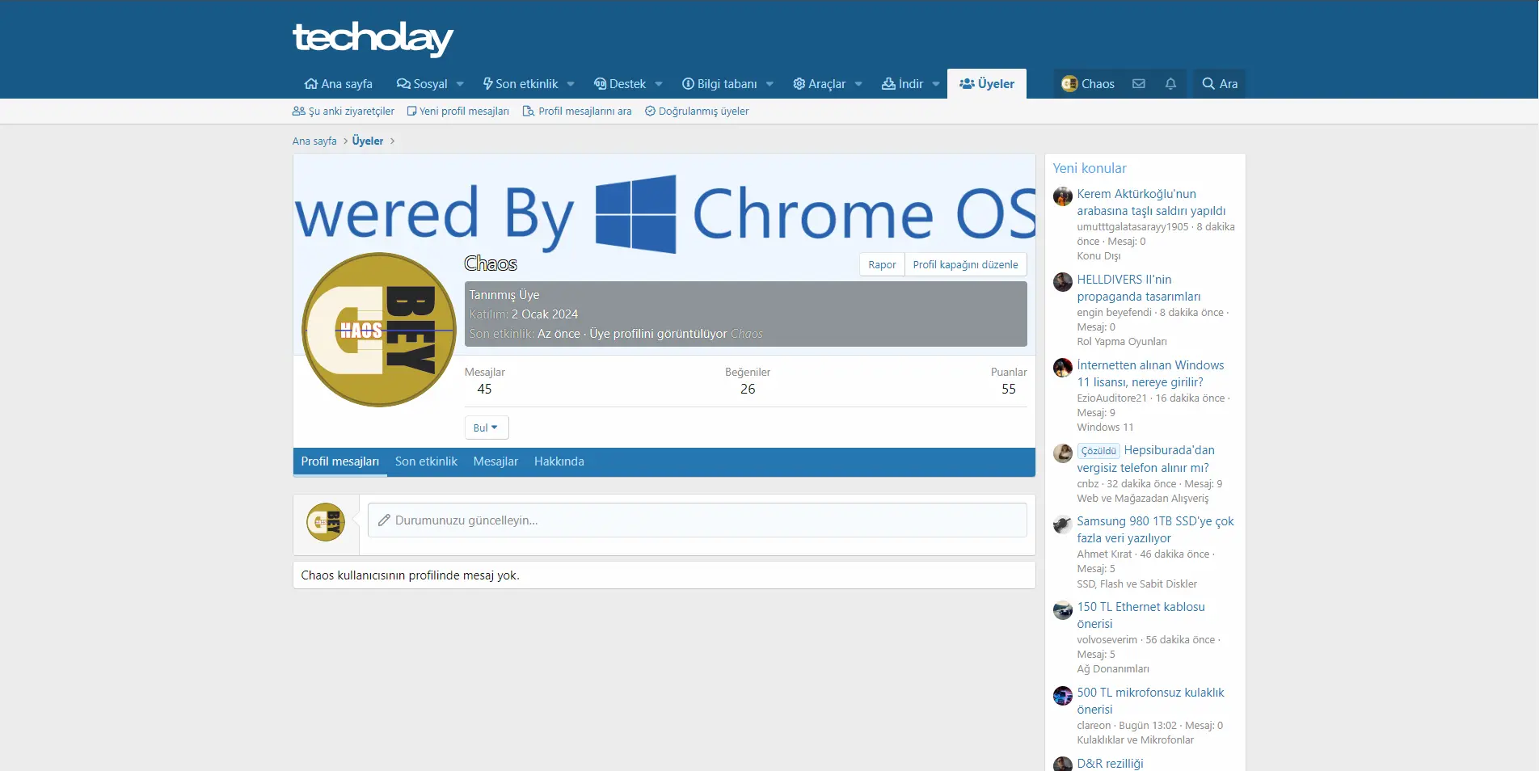The width and height of the screenshot is (1539, 771).
Task: Open Chaos's large profile avatar
Action: click(x=379, y=330)
